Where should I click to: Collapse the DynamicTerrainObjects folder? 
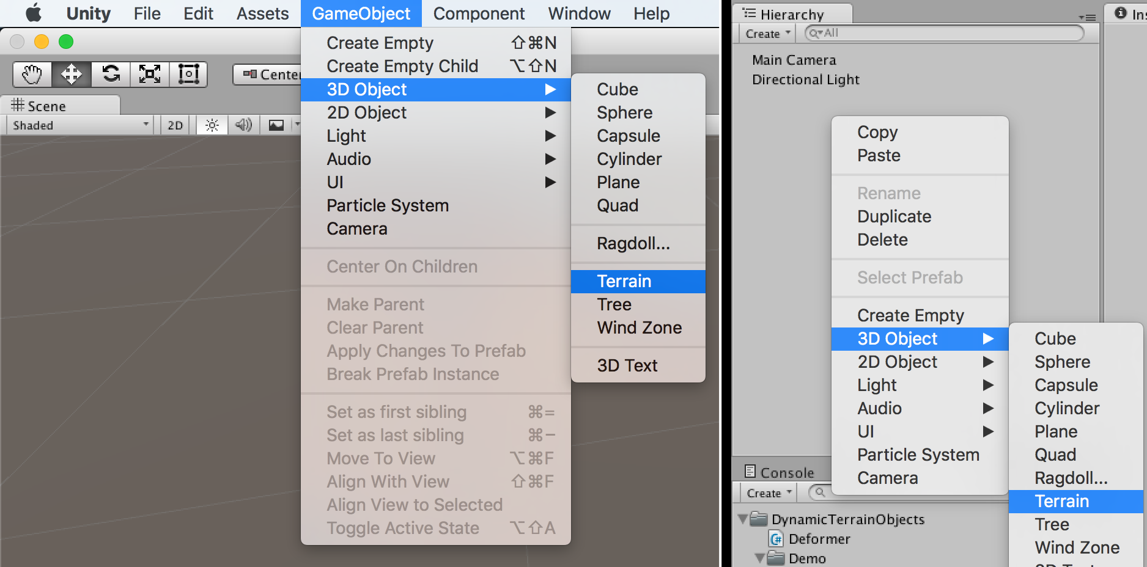(x=743, y=519)
